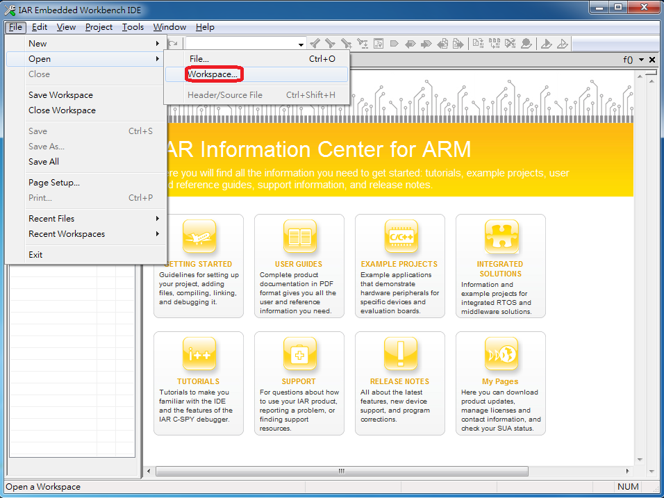Open the USER GUIDES title link
Viewport: 664px width, 498px height.
click(299, 264)
